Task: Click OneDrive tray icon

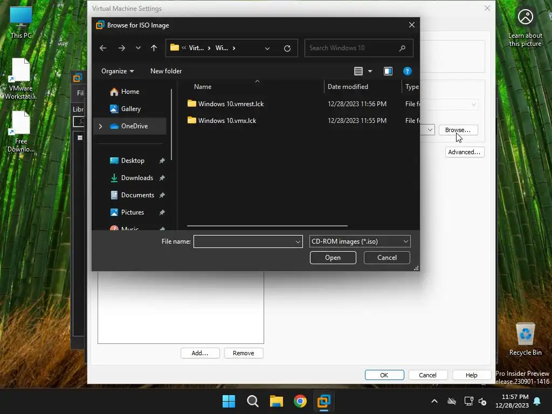Action: click(452, 401)
